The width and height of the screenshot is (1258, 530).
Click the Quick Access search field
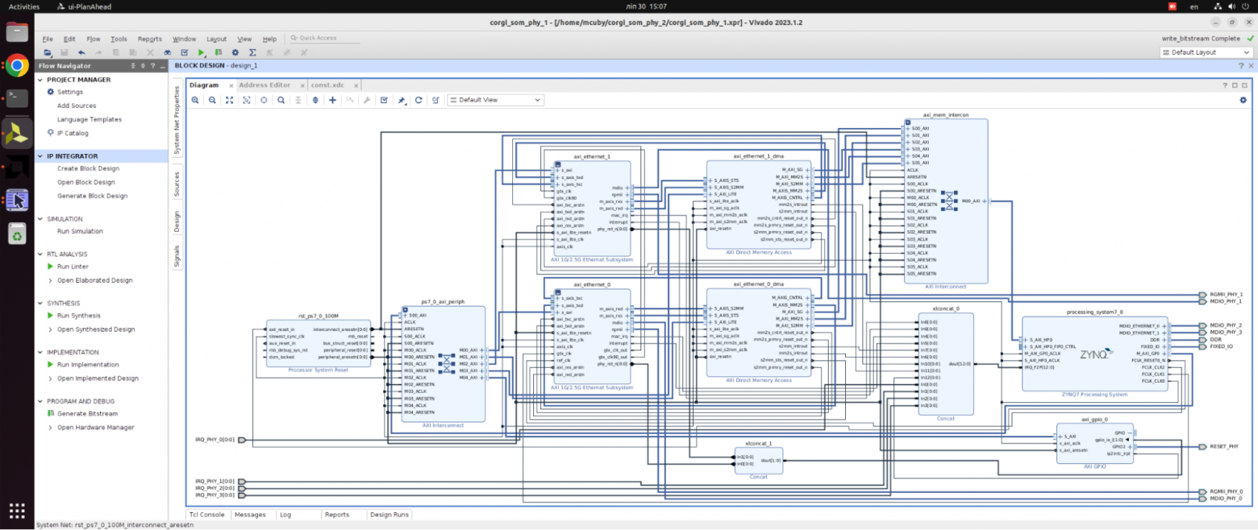(325, 38)
